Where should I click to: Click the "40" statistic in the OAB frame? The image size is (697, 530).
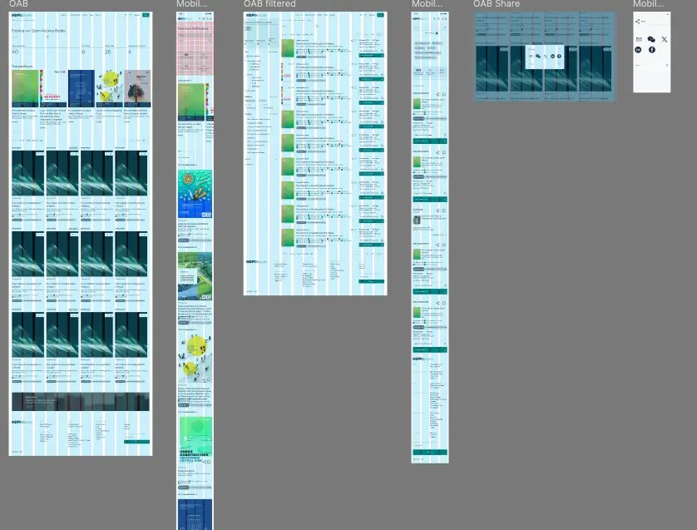click(x=15, y=52)
